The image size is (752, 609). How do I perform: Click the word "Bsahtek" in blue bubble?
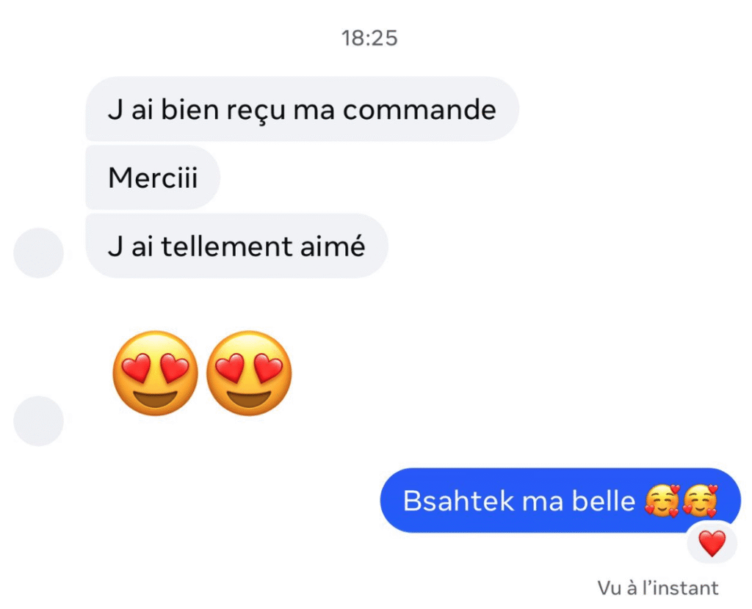tap(458, 501)
